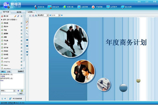Image resolution: width=158 pixels, height=105 pixels.
Task: Switch to the chat tab in message panel
Action: [3, 71]
